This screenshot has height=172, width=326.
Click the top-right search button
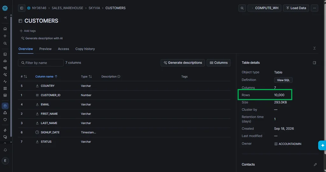(x=242, y=8)
